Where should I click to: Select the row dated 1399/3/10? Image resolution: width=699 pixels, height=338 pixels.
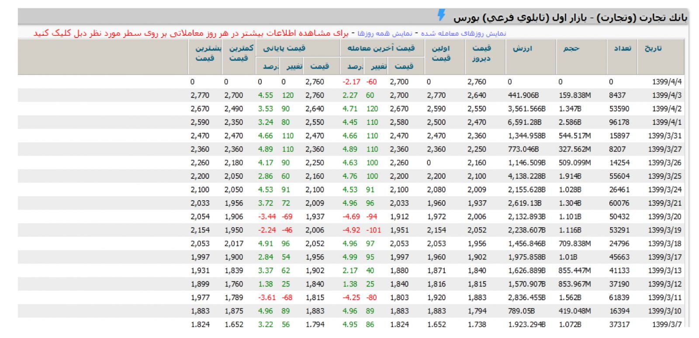[351, 311]
